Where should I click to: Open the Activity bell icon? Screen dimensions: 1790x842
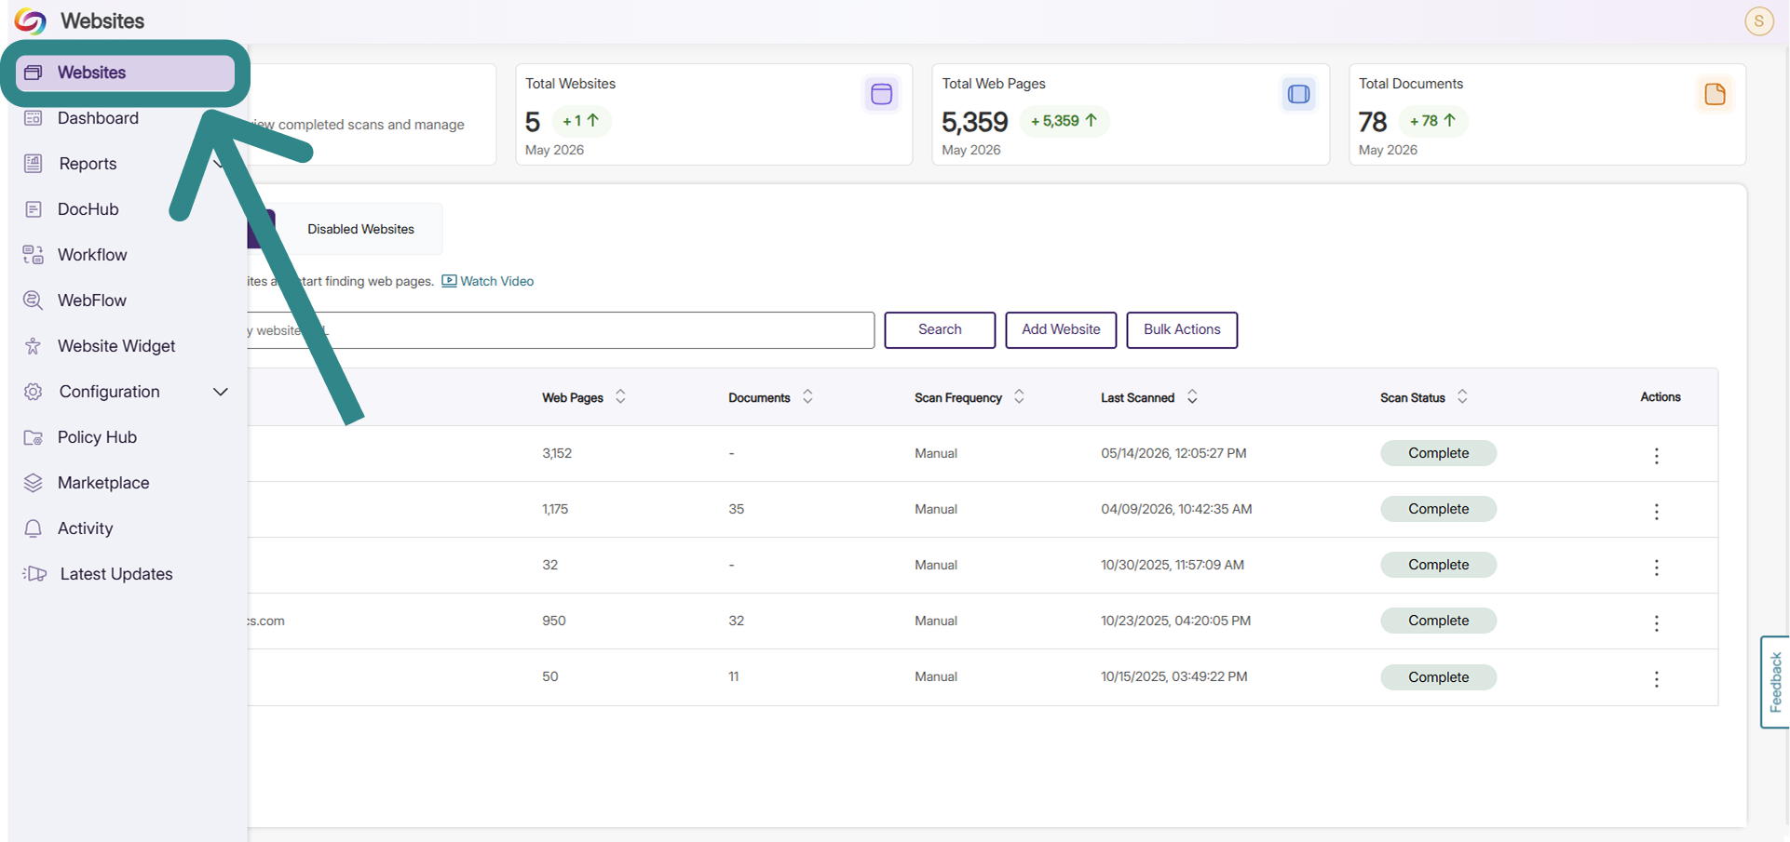coord(34,528)
